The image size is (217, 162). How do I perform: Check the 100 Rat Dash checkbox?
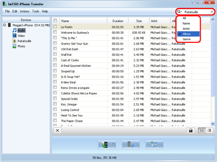point(55,49)
